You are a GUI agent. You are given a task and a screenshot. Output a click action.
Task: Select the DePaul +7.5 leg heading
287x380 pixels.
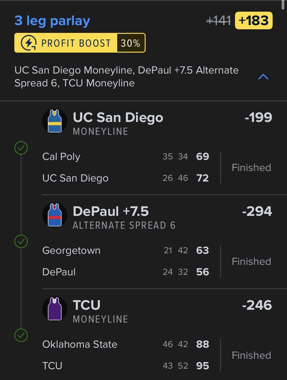(x=111, y=211)
